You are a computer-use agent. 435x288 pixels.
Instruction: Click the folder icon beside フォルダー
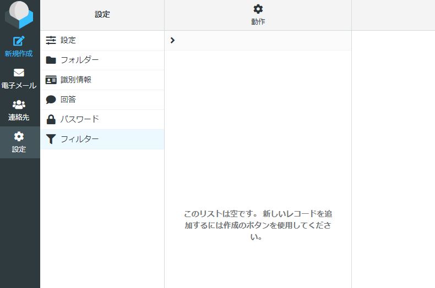tap(51, 60)
